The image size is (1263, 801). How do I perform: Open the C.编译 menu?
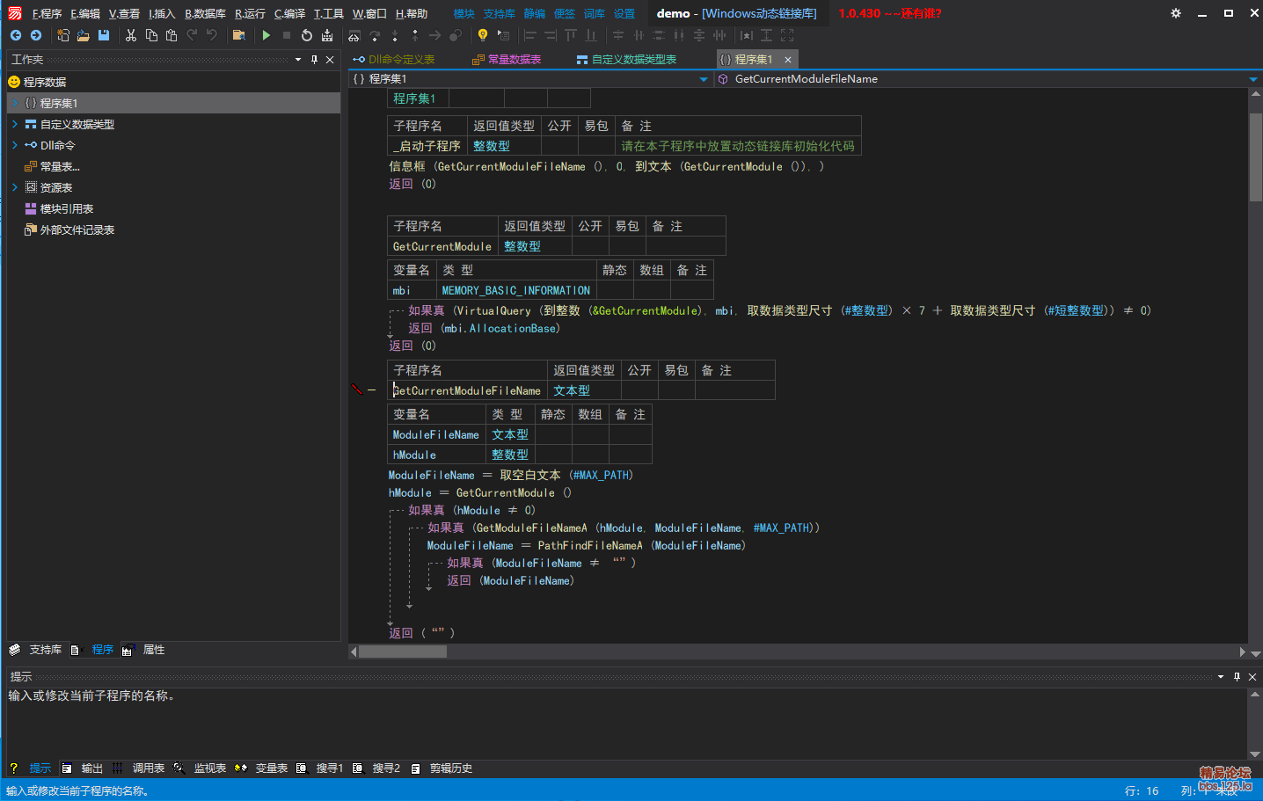(x=289, y=13)
